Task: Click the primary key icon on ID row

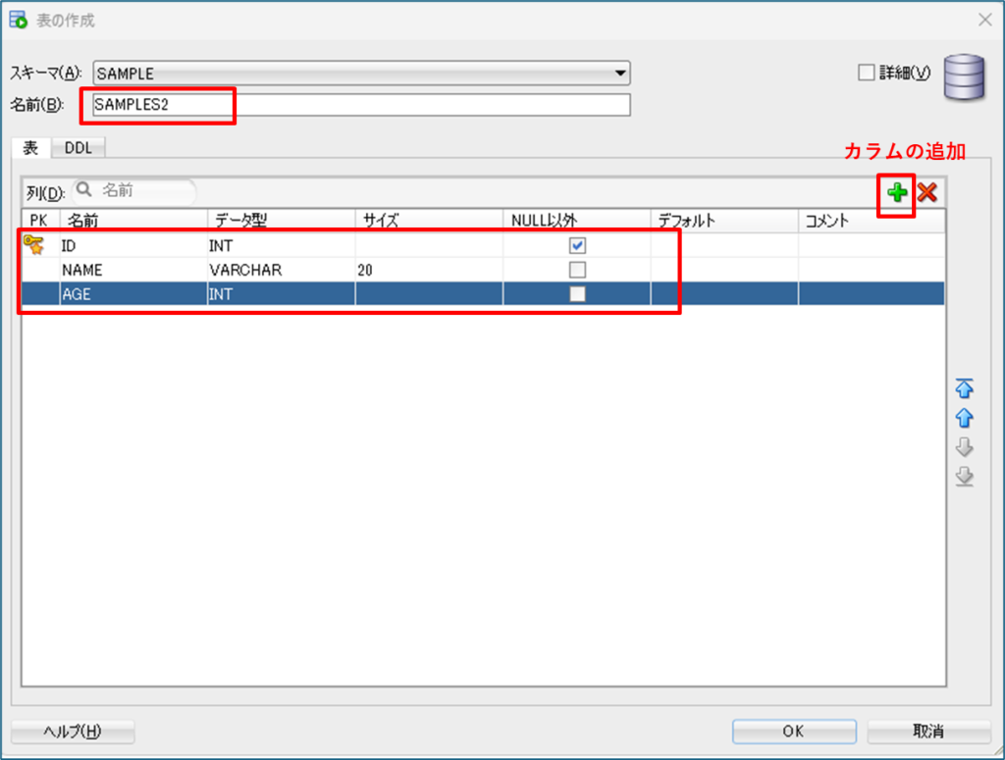Action: 33,245
